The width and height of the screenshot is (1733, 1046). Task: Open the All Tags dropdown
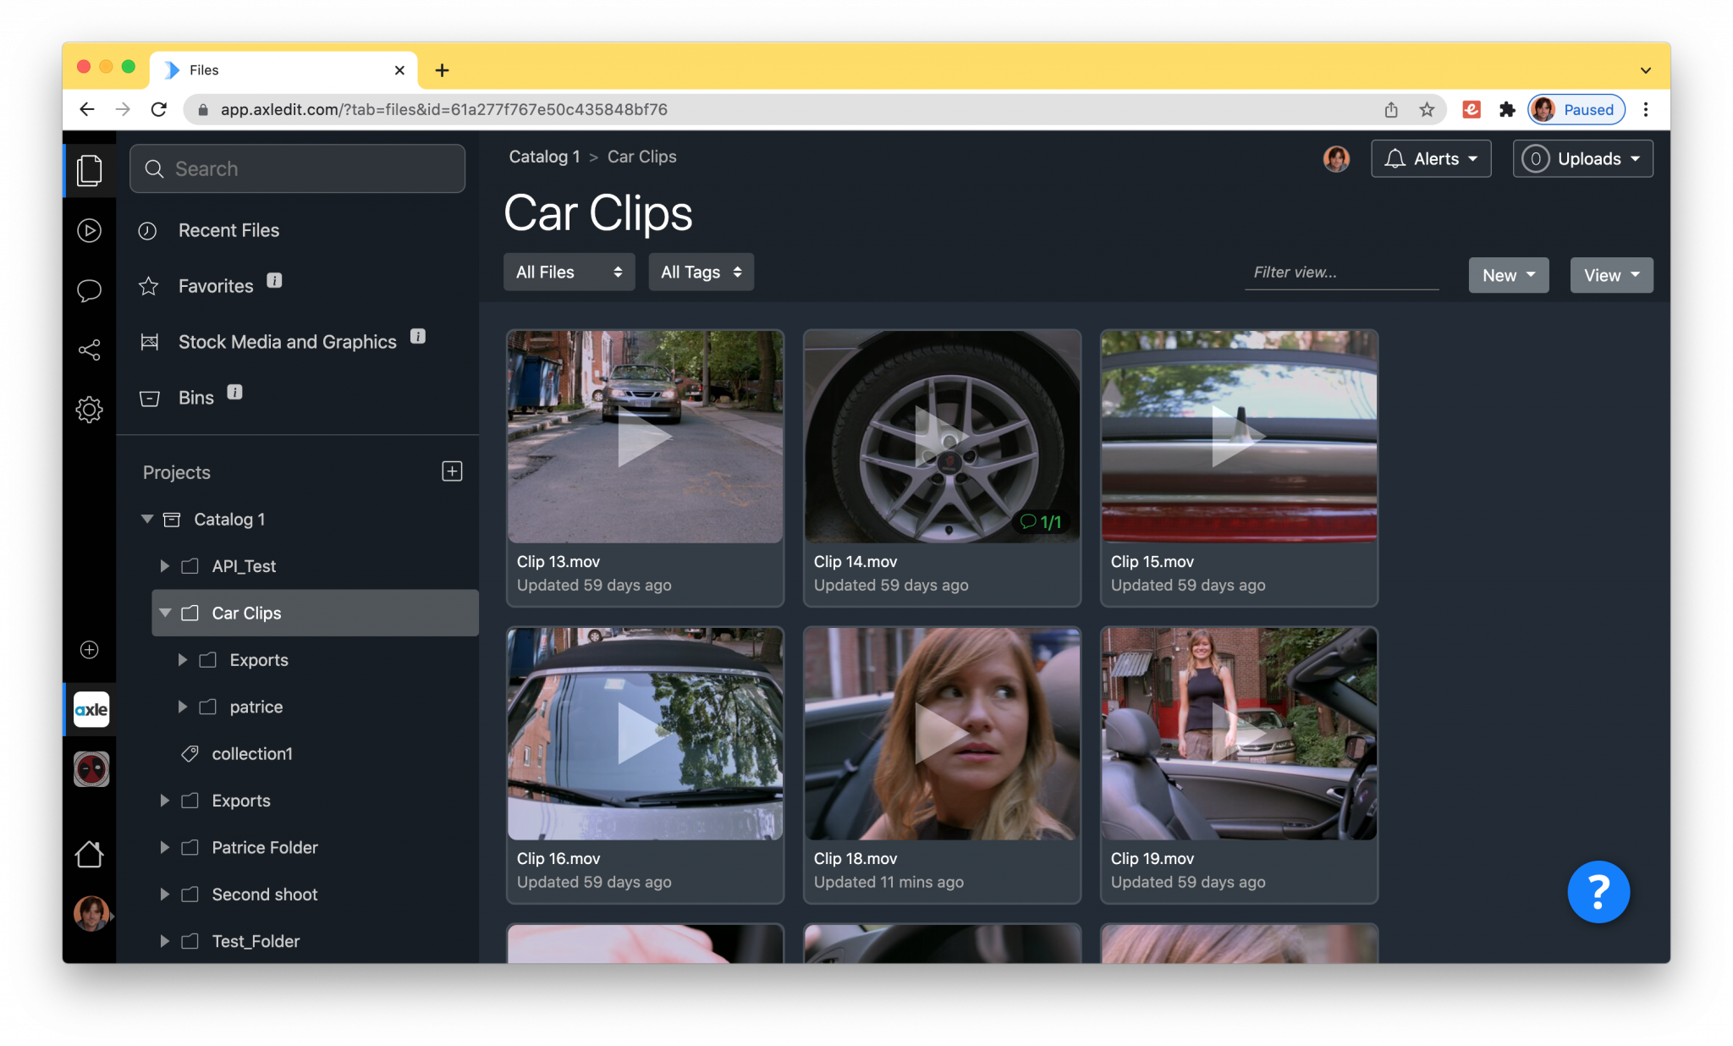click(701, 273)
